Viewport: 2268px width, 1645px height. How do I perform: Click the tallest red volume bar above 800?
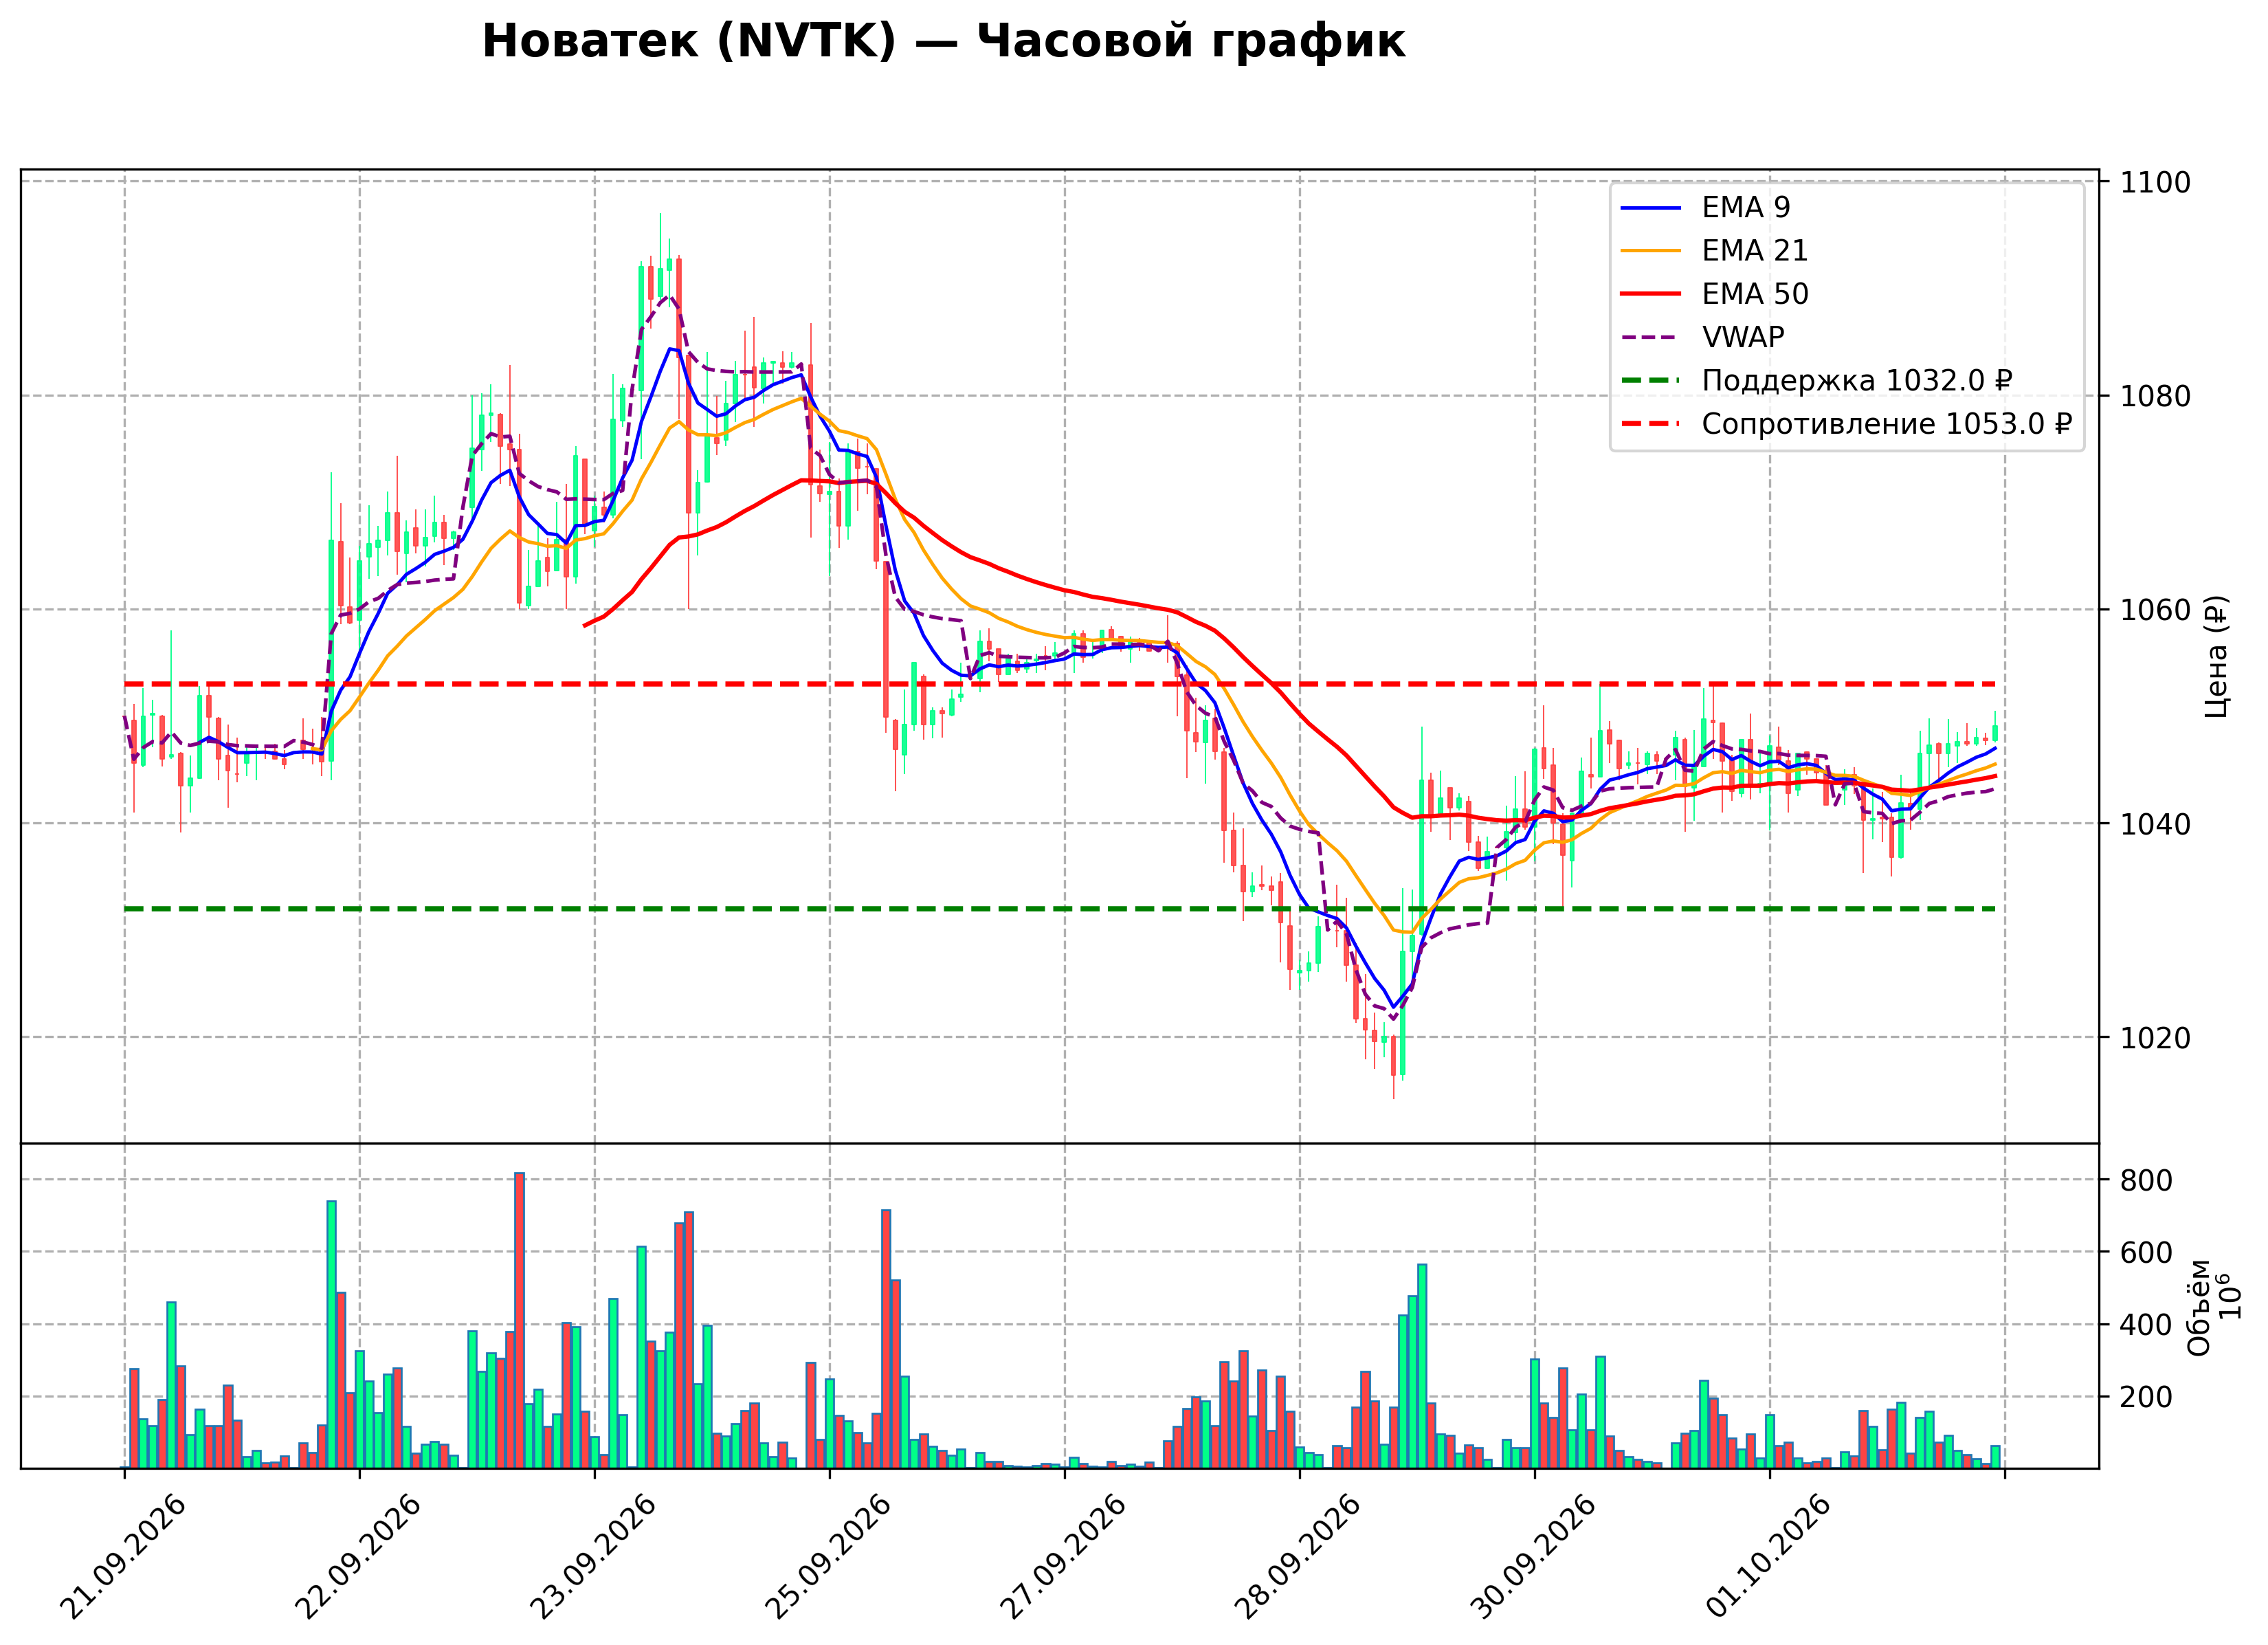pyautogui.click(x=519, y=1321)
